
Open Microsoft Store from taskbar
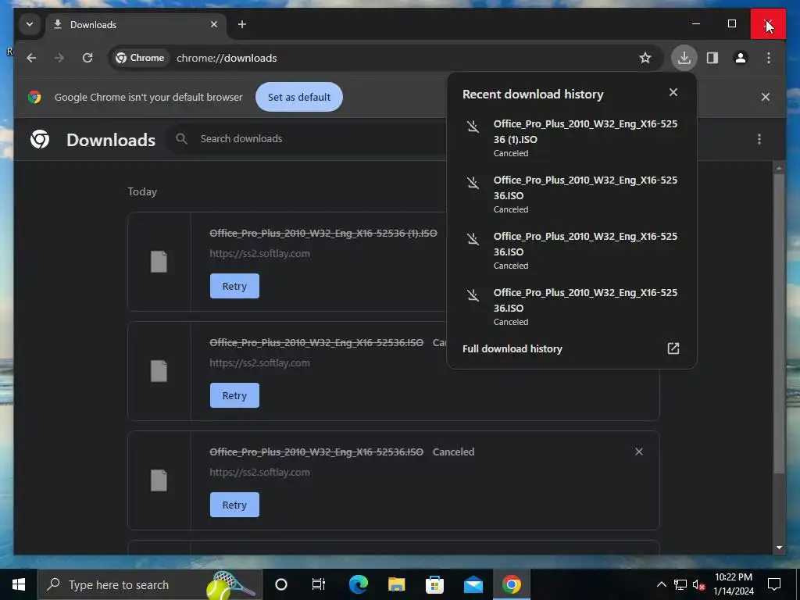click(434, 584)
